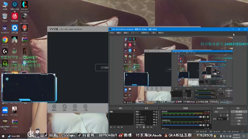
Task: Open source properties gear in Sources panel
Action: (x=144, y=127)
